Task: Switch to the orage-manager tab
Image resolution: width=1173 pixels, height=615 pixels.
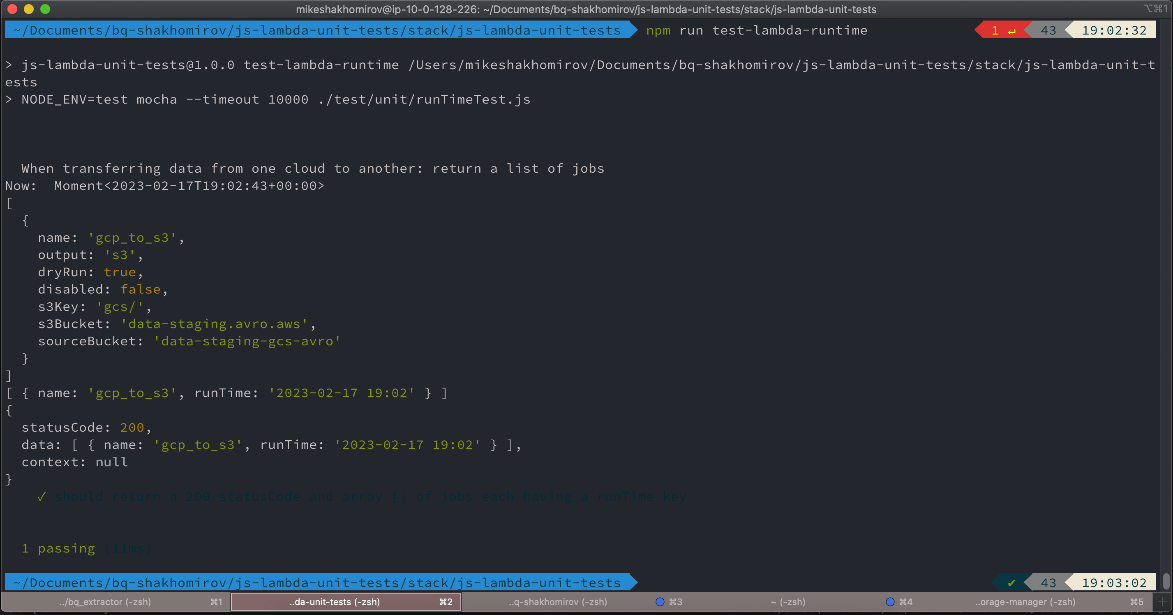Action: coord(1025,602)
